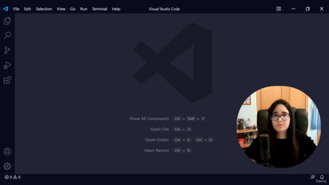Open the feedback icon in status bar
The image size is (329, 185).
[313, 177]
